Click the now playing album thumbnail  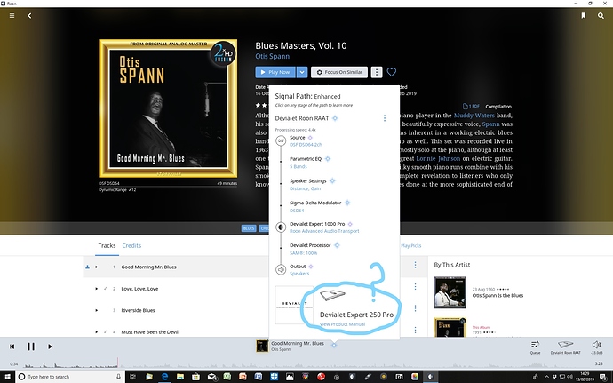(262, 347)
